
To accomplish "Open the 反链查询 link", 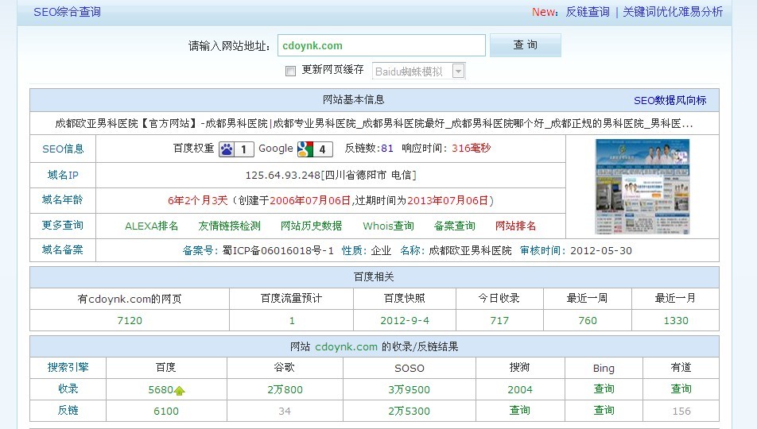I will coord(588,12).
